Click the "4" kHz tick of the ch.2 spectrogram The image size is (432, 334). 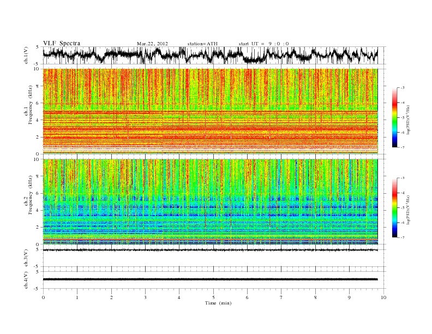click(38, 210)
